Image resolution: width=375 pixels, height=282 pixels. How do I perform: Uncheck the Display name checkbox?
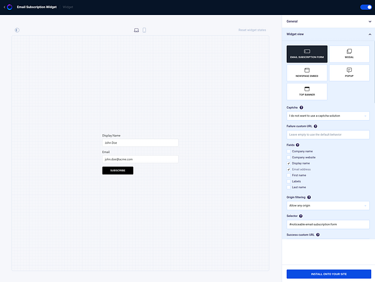[x=289, y=163]
